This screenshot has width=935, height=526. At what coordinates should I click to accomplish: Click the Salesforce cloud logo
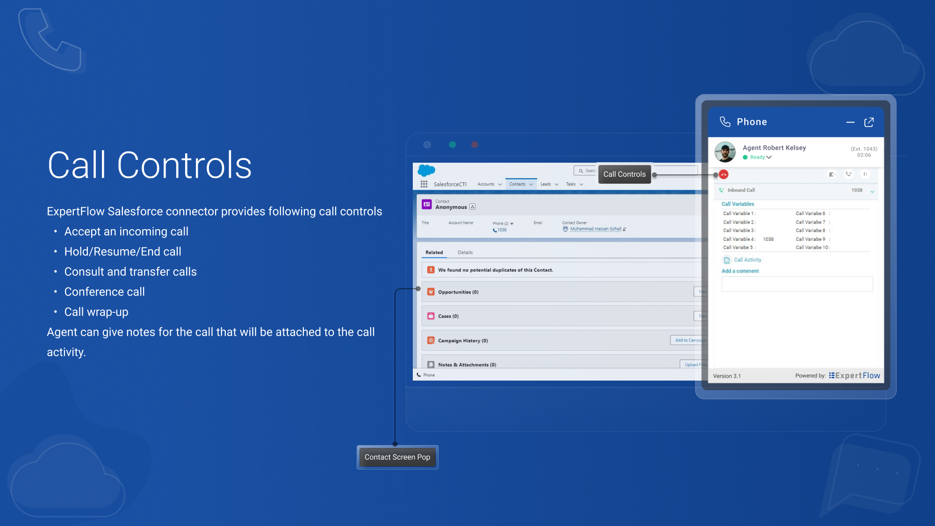coord(426,171)
